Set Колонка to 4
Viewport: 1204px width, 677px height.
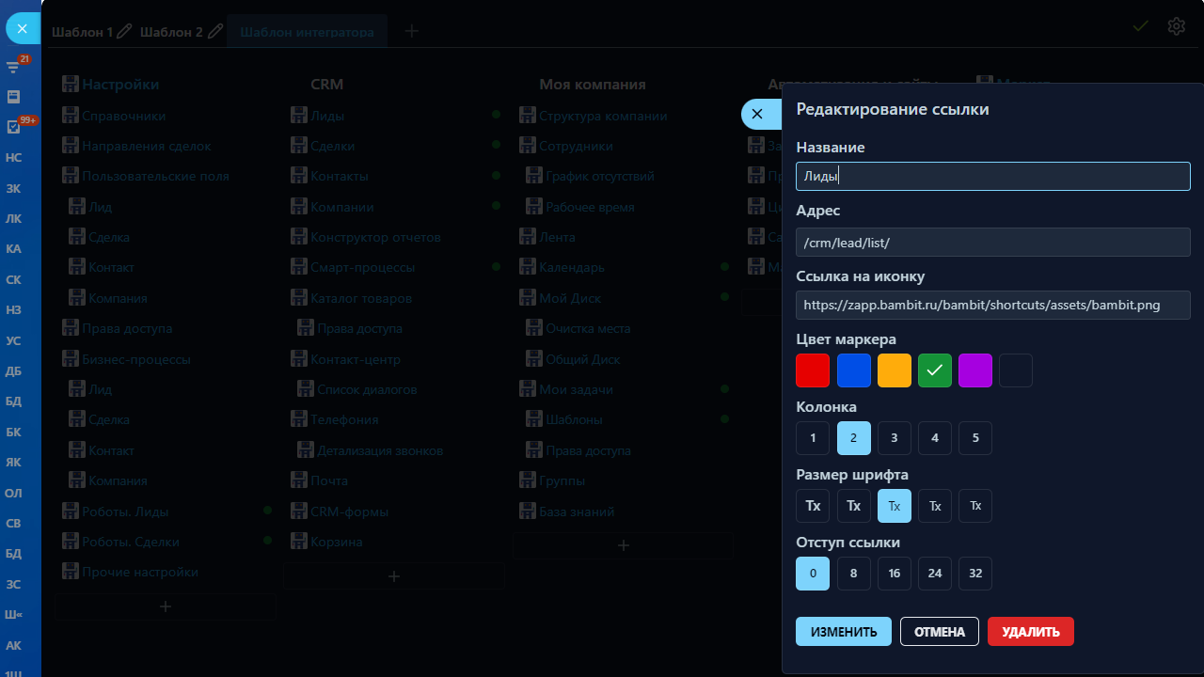pyautogui.click(x=935, y=438)
